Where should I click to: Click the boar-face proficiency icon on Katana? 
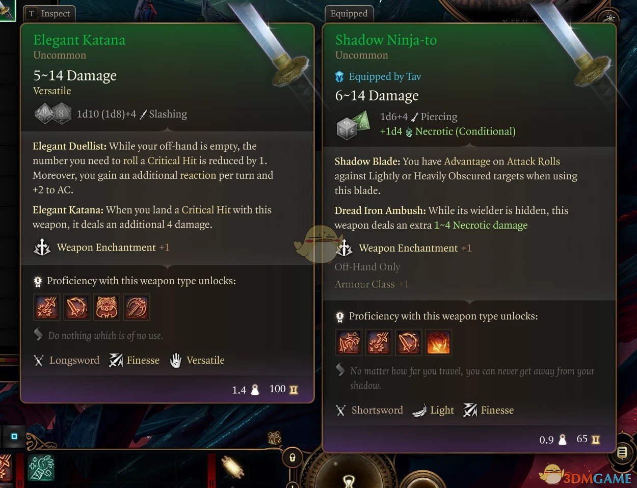[x=107, y=307]
